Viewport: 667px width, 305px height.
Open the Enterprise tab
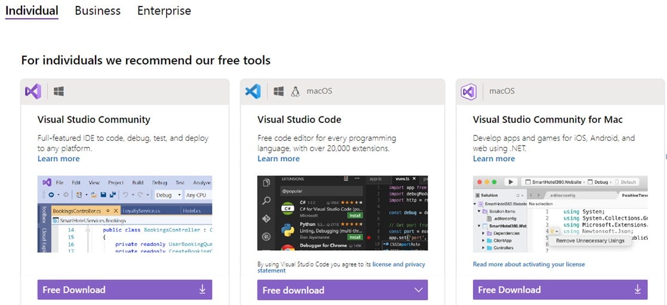pos(164,11)
